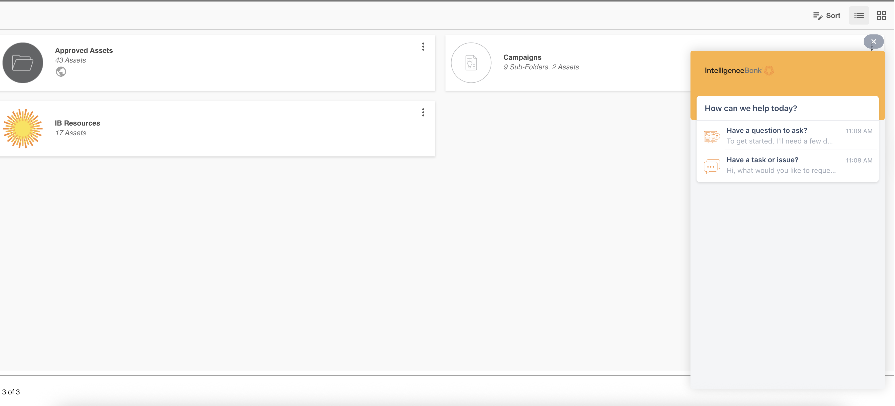Click the globe icon under Approved Assets
Screen dimensions: 895x406
[61, 72]
